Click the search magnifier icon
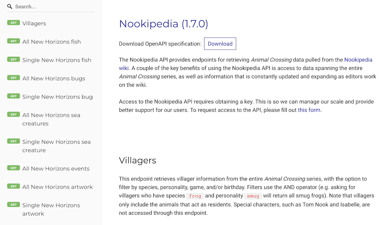 tap(9, 6)
